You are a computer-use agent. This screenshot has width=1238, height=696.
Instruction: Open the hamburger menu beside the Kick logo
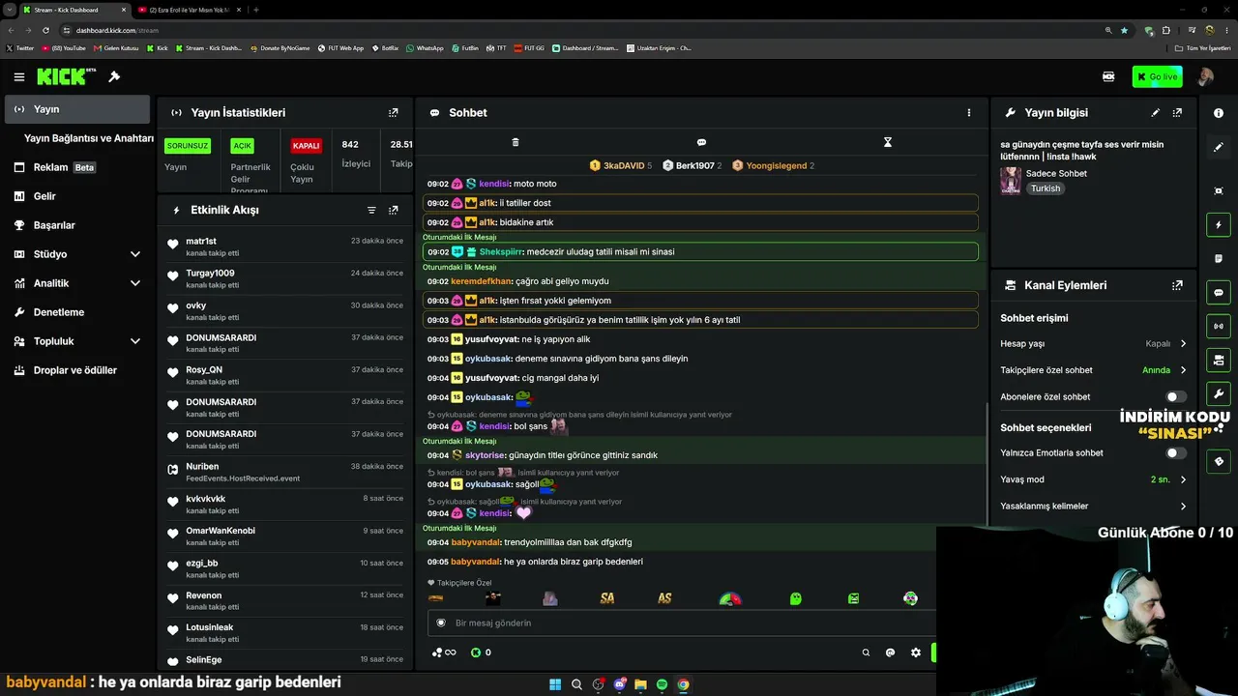(x=18, y=77)
